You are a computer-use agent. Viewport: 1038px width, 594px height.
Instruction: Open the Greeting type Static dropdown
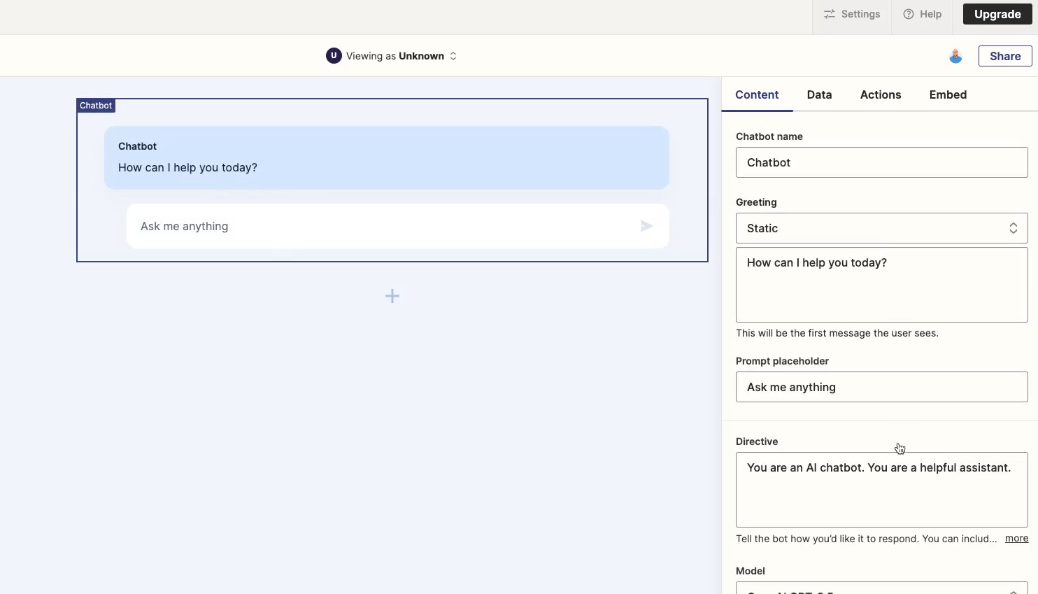pos(881,228)
